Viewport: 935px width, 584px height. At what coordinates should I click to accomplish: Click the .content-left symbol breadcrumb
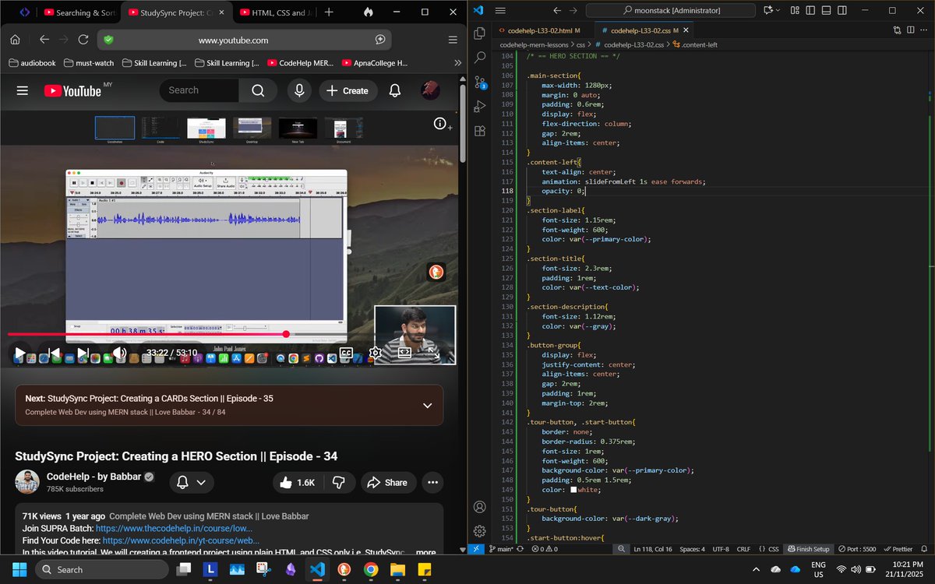coord(694,45)
